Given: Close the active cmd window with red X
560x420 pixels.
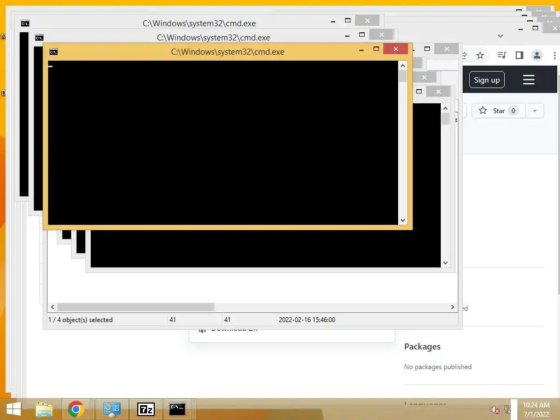Looking at the screenshot, I should tap(396, 49).
